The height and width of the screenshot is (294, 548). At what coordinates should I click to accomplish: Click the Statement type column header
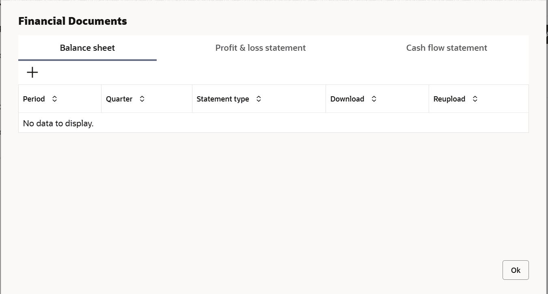coord(223,99)
